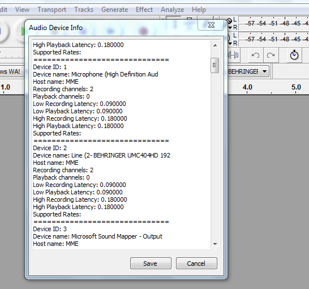The image size is (309, 289).
Task: Close the Audio Device Info dialog
Action: pyautogui.click(x=211, y=25)
